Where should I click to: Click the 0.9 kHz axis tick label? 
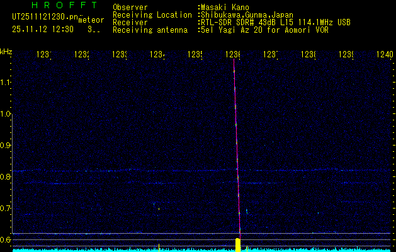pyautogui.click(x=6, y=146)
